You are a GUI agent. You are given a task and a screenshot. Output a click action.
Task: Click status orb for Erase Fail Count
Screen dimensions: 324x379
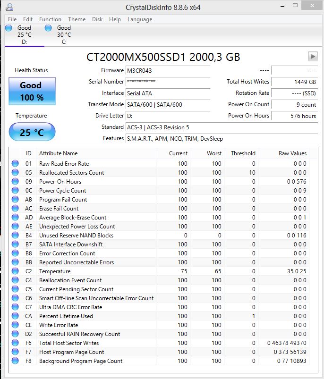coord(15,208)
